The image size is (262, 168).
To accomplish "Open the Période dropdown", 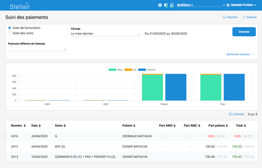I will pos(106,34).
